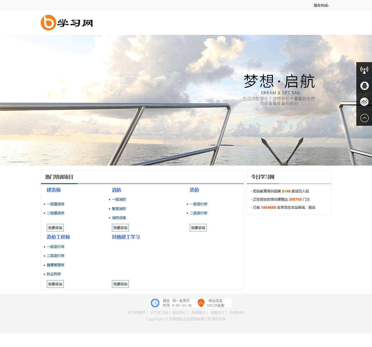Image resolution: width=372 pixels, height=347 pixels.
Task: Open 联系我们 footer link
Action: click(180, 313)
